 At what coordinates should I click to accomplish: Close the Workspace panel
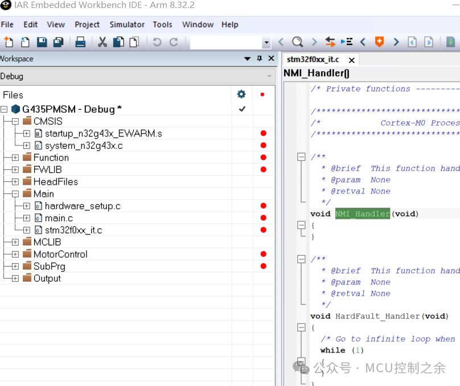[x=272, y=59]
